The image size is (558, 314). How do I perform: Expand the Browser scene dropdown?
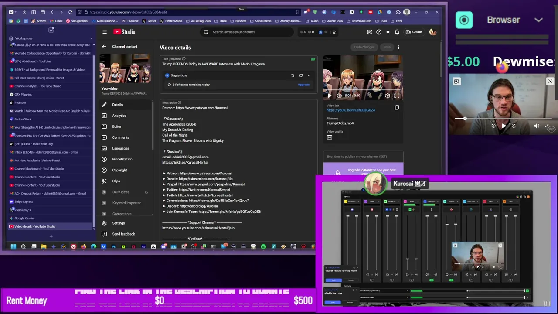(x=538, y=20)
